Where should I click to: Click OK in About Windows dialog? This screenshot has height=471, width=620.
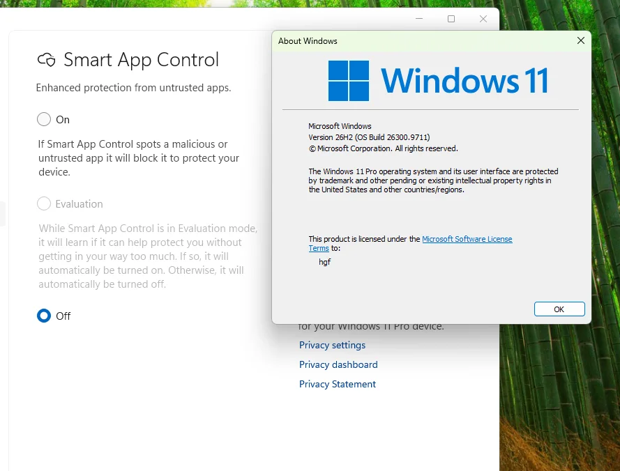pyautogui.click(x=559, y=309)
